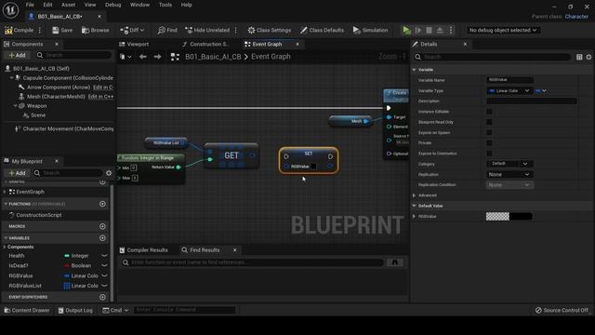Image resolution: width=595 pixels, height=335 pixels.
Task: Click the Browse toolbar icon
Action: point(95,30)
